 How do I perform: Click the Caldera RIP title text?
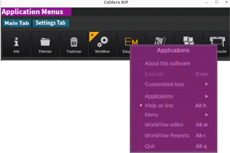pos(116,2)
